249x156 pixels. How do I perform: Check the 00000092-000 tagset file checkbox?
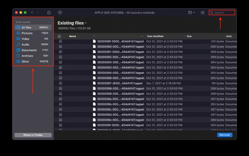point(60,57)
